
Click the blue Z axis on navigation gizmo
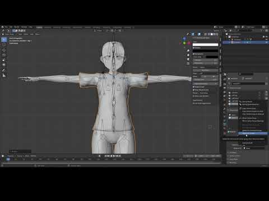pos(184,39)
